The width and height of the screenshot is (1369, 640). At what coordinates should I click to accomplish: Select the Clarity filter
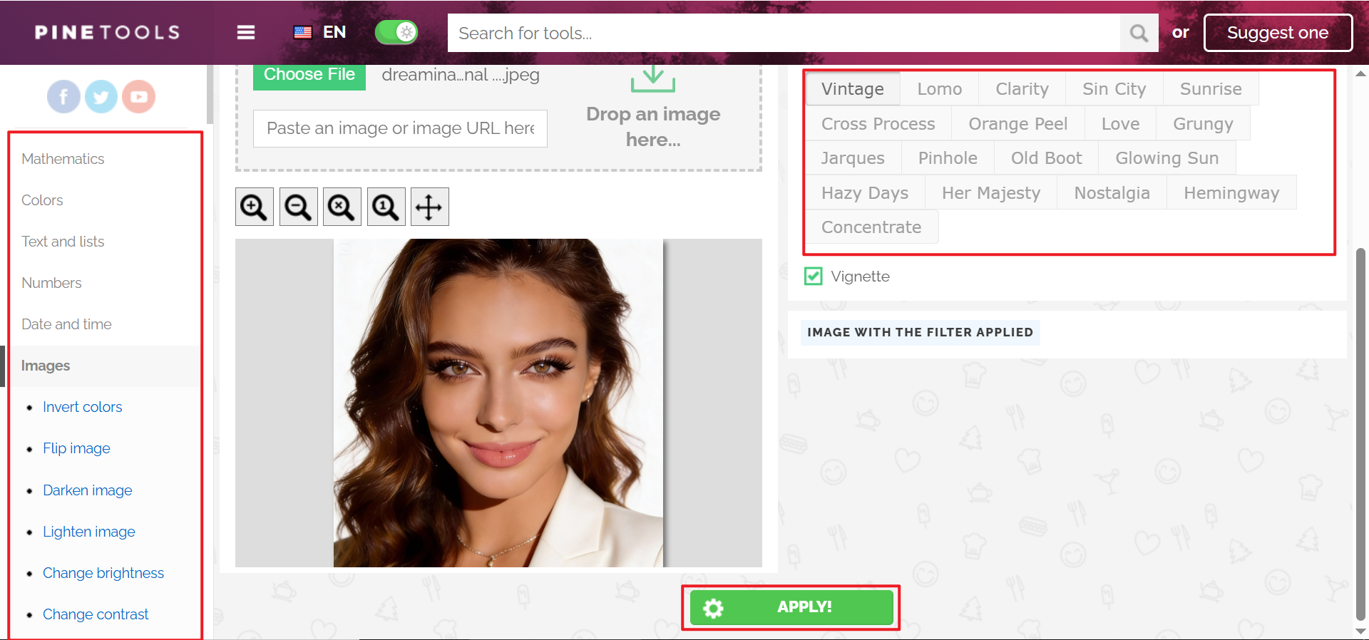(1022, 89)
